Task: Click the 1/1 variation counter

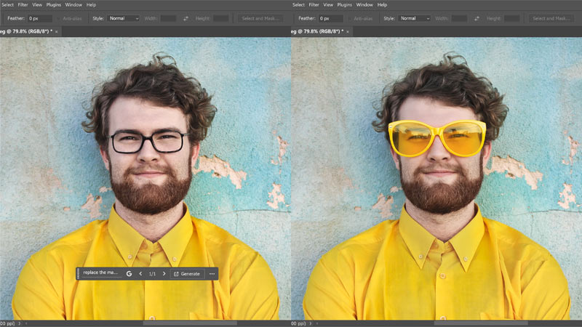Action: pyautogui.click(x=152, y=274)
